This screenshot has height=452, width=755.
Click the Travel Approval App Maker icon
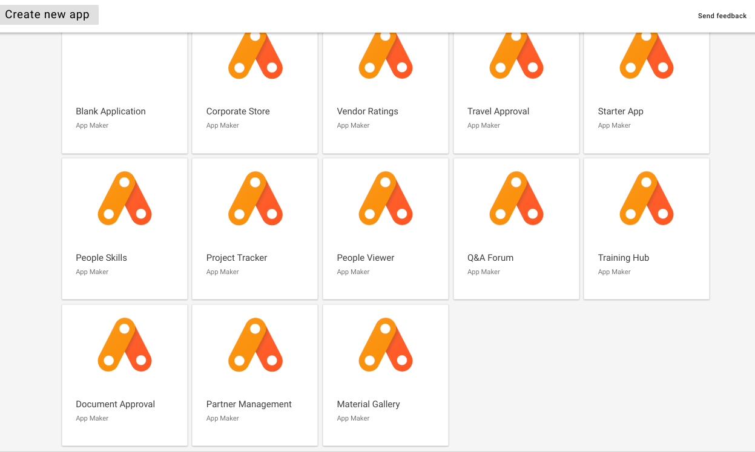pos(516,56)
